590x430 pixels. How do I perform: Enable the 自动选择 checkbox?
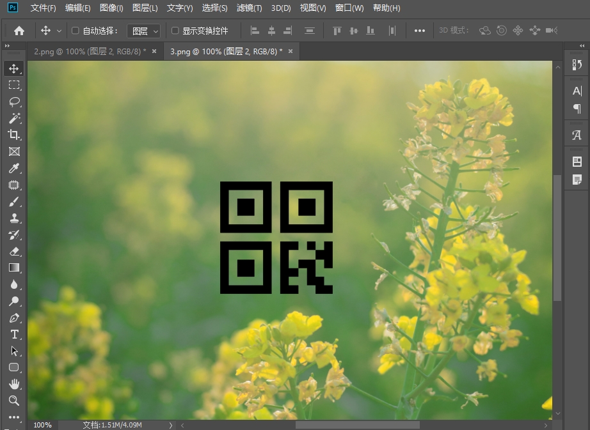click(x=76, y=31)
